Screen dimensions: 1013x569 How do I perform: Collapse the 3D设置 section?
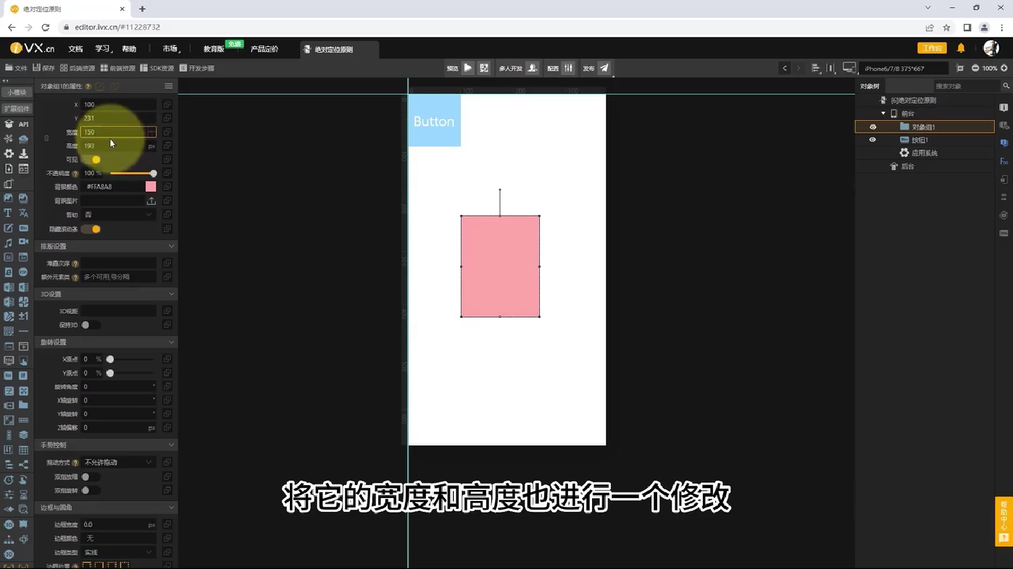pyautogui.click(x=171, y=294)
